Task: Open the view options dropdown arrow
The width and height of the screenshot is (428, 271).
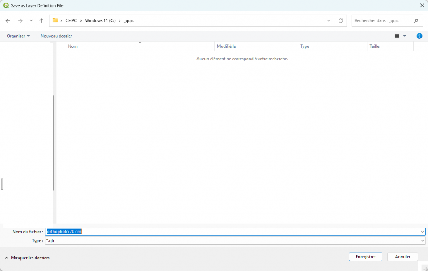Action: coord(405,36)
